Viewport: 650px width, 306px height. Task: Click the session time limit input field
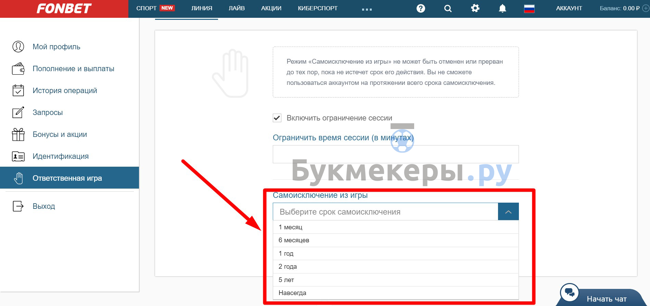pos(396,154)
